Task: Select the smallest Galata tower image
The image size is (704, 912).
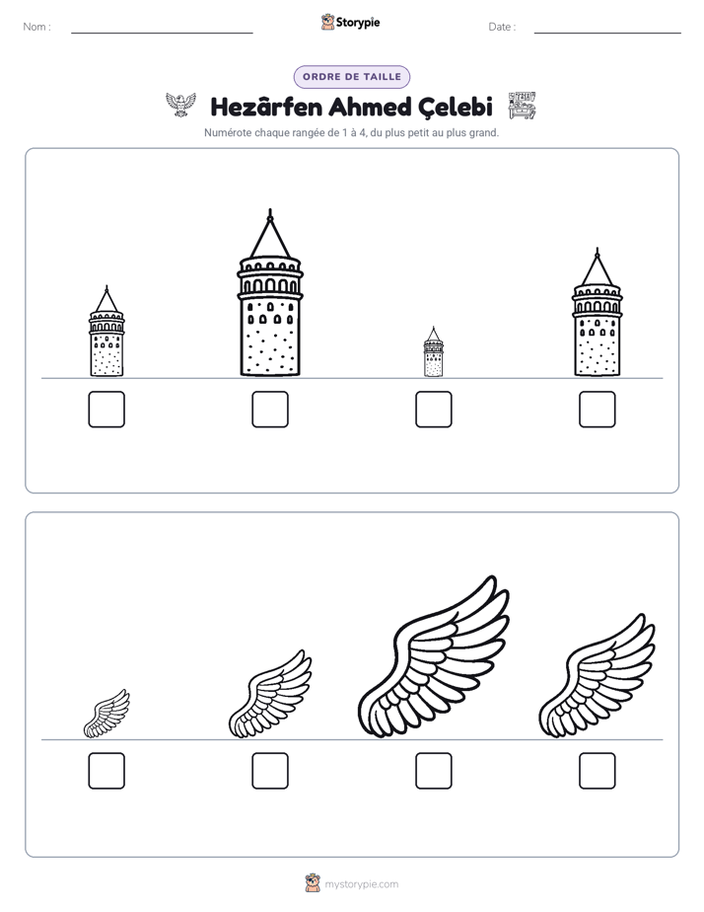Action: pos(433,351)
